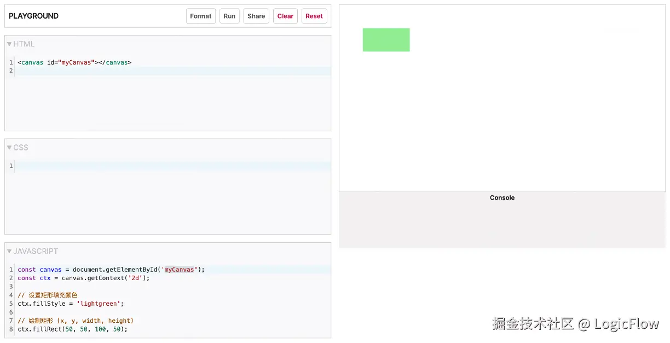This screenshot has width=670, height=343.
Task: Clear the playground editors
Action: point(285,16)
